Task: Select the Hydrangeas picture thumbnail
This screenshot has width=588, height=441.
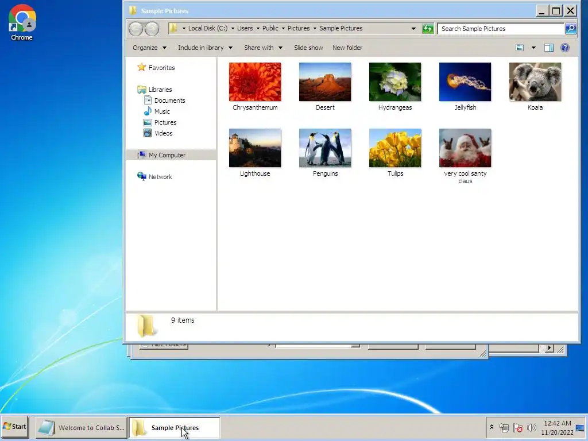Action: pos(395,82)
